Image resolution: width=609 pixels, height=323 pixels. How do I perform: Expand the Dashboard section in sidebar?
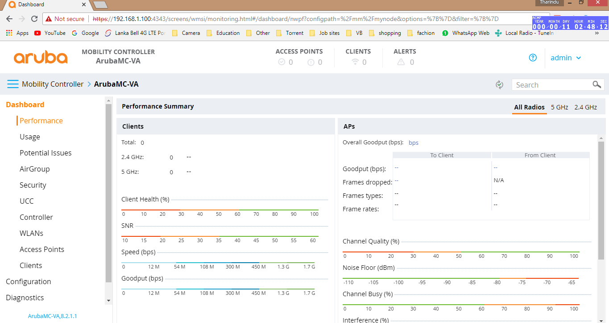coord(25,105)
